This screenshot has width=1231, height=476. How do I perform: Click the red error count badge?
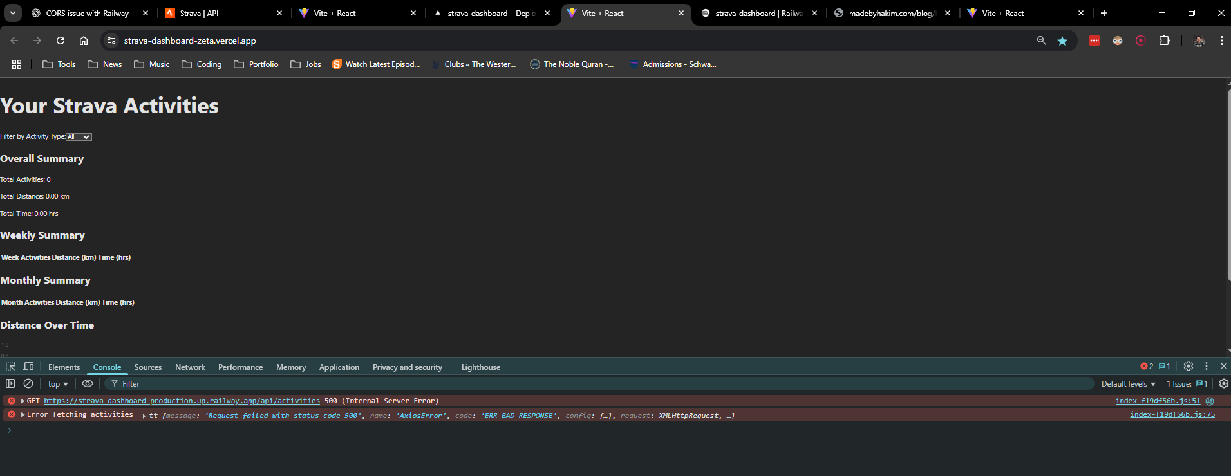[x=1147, y=366]
